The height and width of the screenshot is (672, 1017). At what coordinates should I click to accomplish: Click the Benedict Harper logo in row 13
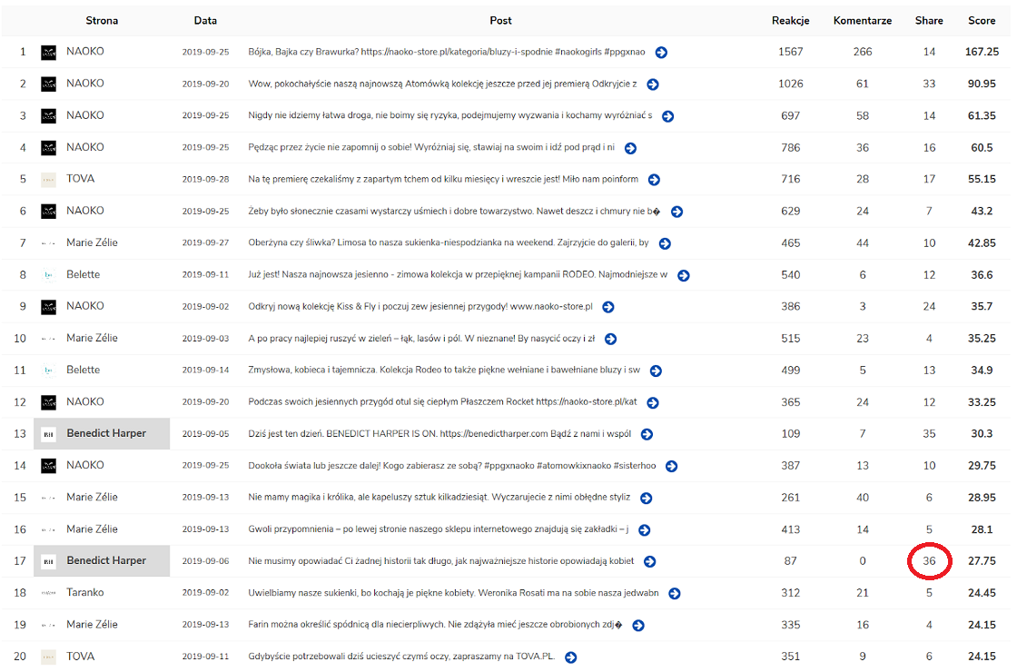tap(49, 434)
